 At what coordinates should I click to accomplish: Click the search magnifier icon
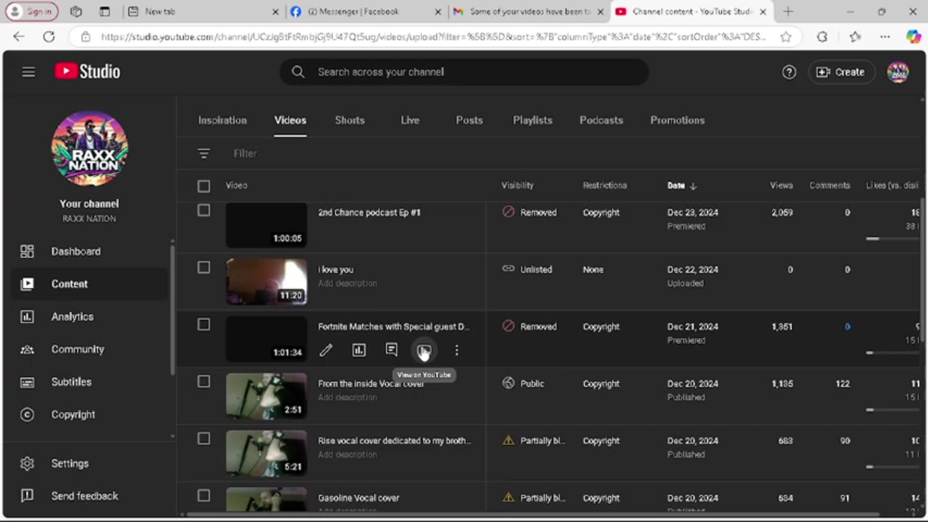click(298, 72)
